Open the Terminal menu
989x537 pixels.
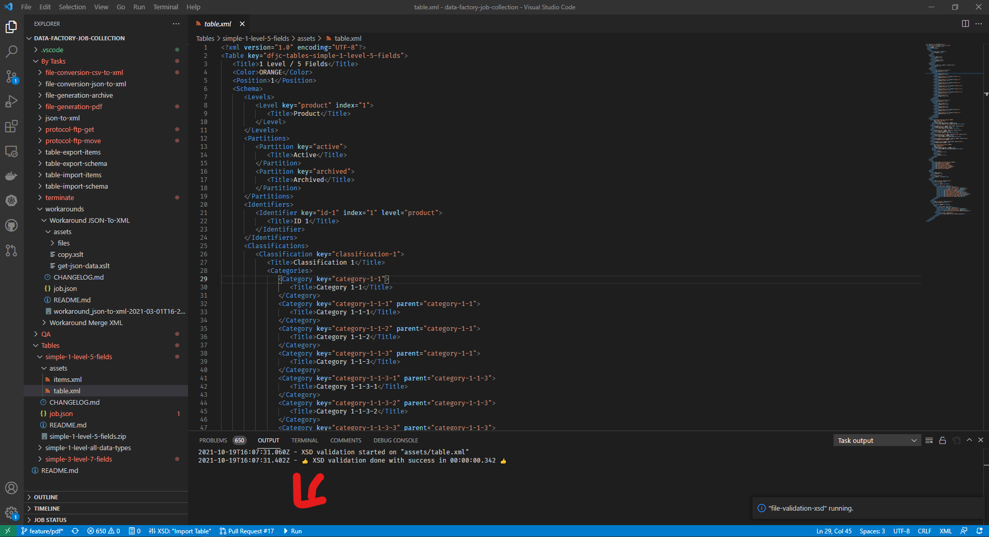click(x=165, y=7)
